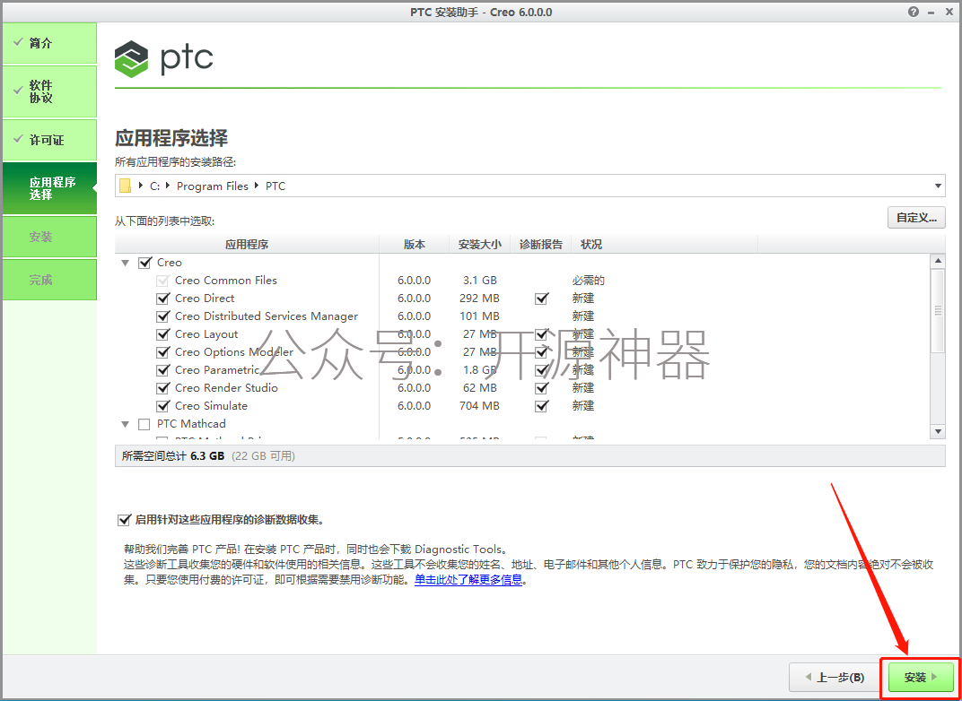Select the 完成 step in sidebar
The image size is (962, 701).
pos(49,280)
